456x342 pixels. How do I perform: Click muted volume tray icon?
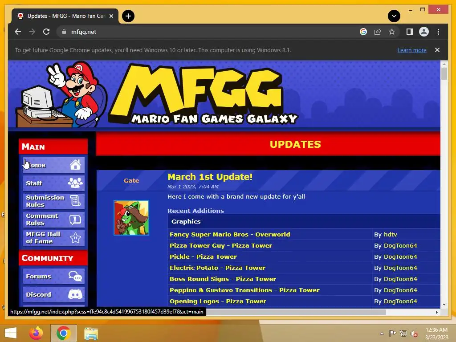coord(414,334)
